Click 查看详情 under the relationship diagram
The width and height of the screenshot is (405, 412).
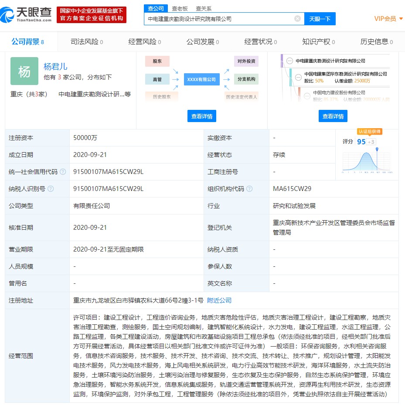pyautogui.click(x=201, y=116)
